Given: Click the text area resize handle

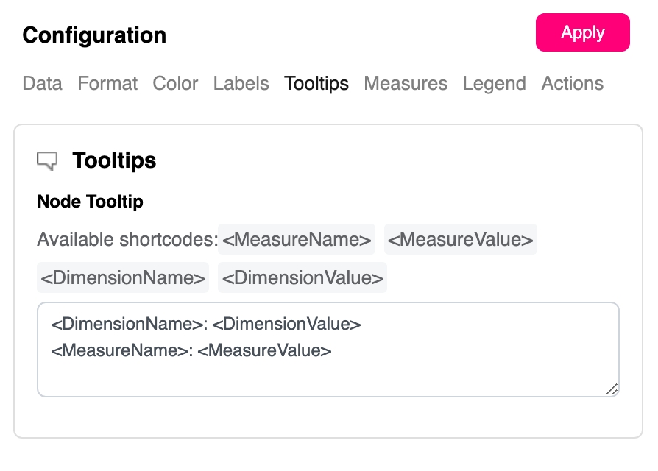Looking at the screenshot, I should click(x=612, y=389).
